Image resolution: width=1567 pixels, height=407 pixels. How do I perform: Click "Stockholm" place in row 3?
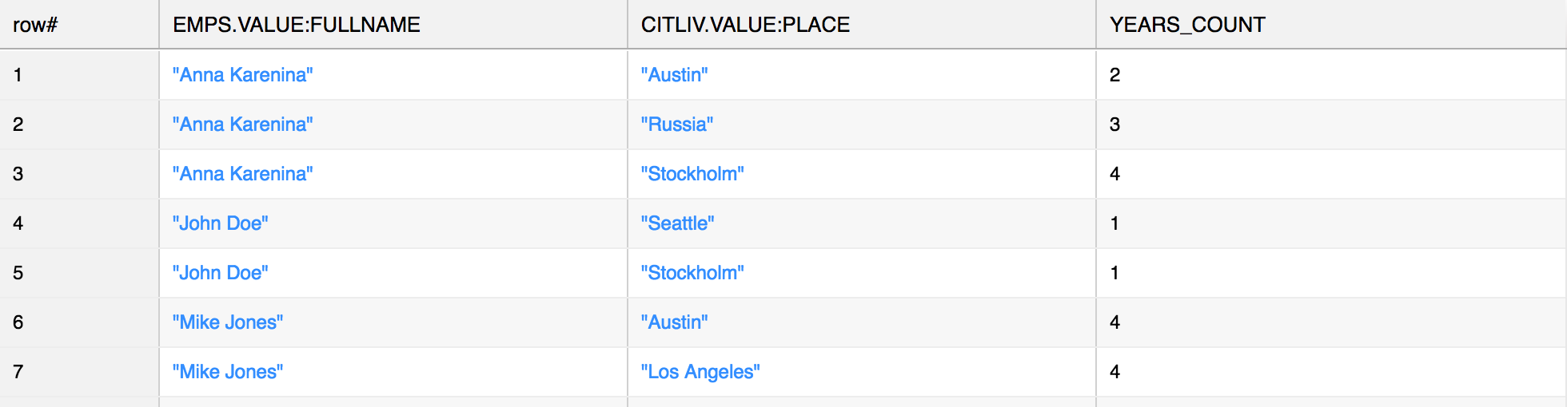click(x=692, y=174)
